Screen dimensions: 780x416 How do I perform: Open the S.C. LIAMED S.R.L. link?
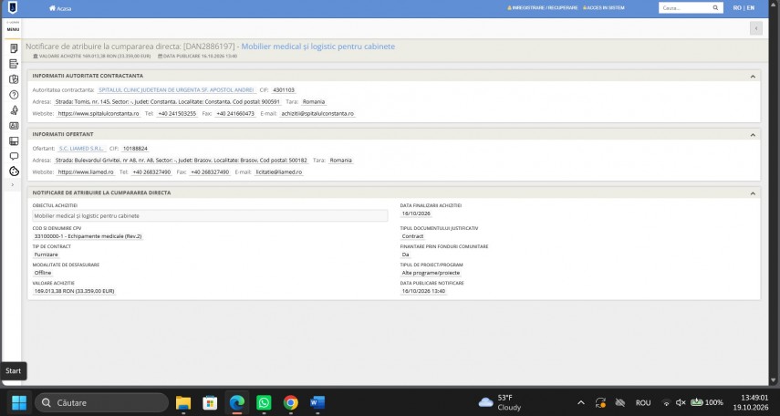(81, 149)
